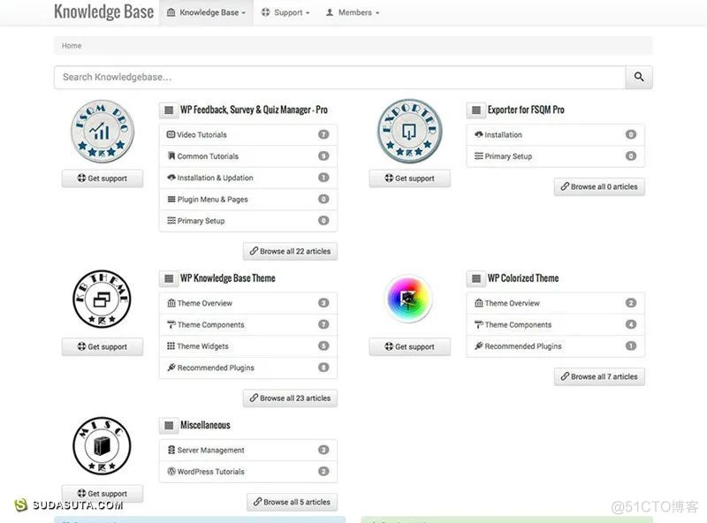Viewport: 707px width, 523px height.
Task: Click the Misc round logo badge
Action: point(102,447)
